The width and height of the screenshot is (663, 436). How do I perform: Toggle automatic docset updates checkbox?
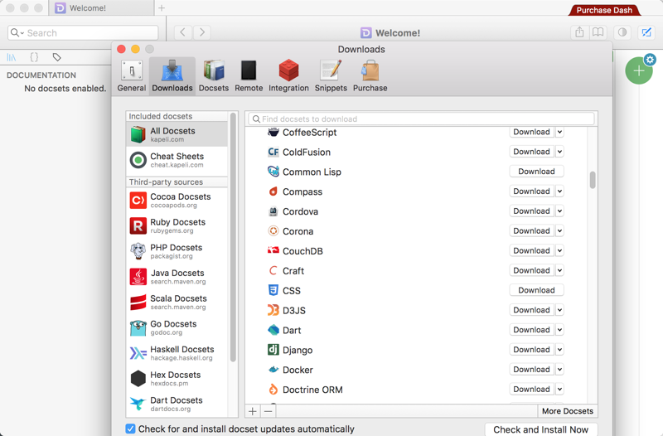tap(131, 429)
